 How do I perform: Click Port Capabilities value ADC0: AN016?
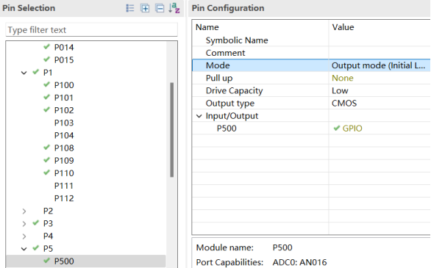(299, 263)
